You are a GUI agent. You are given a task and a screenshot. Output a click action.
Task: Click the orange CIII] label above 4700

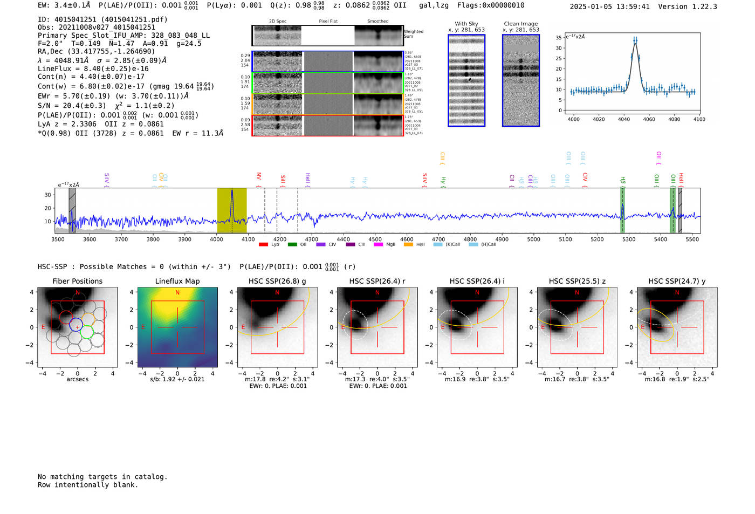tap(442, 157)
